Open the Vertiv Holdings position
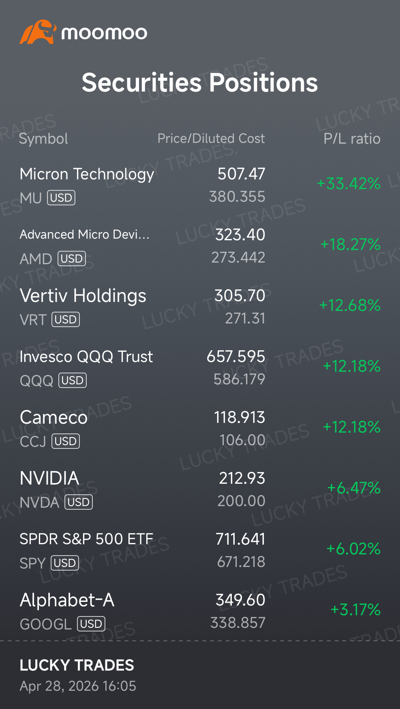This screenshot has height=709, width=400. click(200, 307)
